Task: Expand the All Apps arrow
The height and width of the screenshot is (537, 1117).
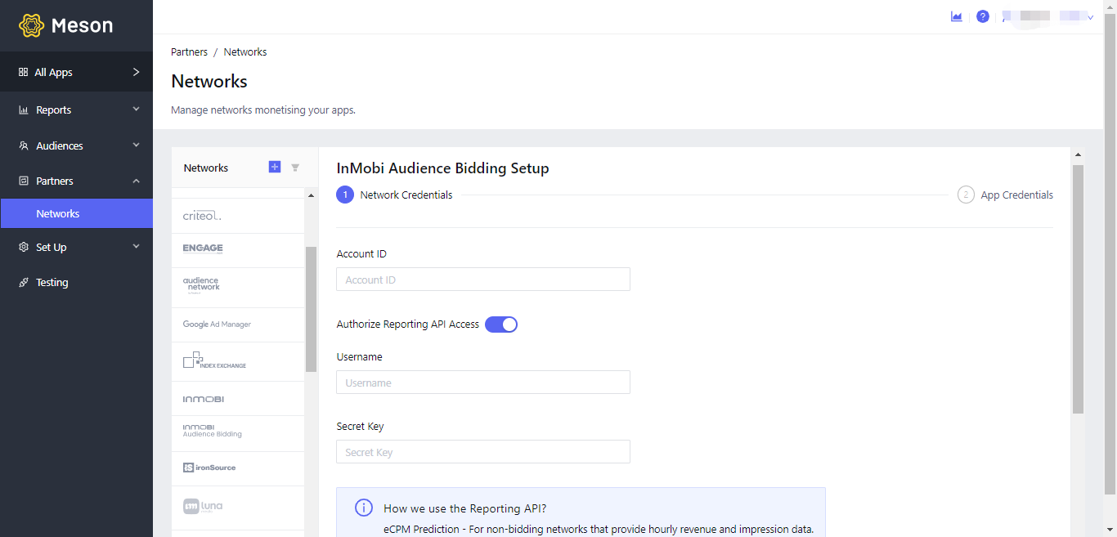Action: tap(137, 72)
